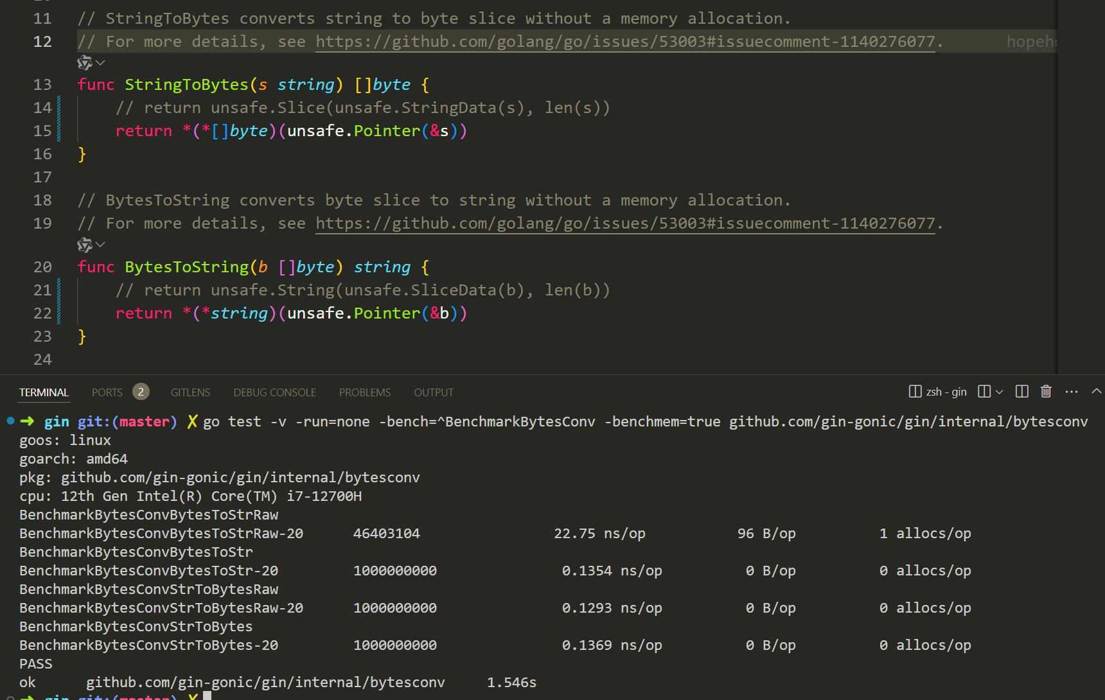
Task: Click the go test command in the terminal
Action: (x=646, y=422)
